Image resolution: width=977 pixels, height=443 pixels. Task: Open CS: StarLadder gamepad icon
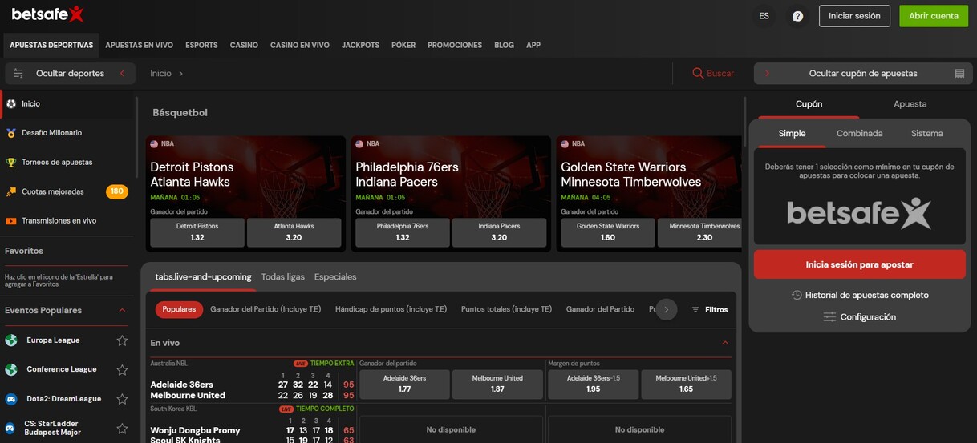pyautogui.click(x=11, y=429)
